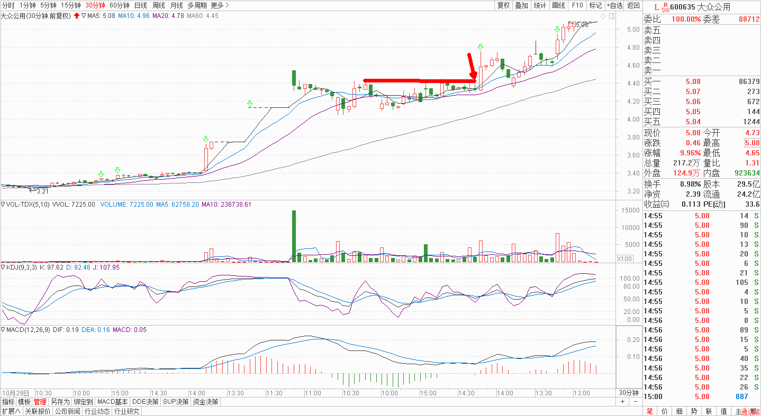The width and height of the screenshot is (761, 416).
Task: Expand the MA indicator triangle menu
Action: pos(84,16)
